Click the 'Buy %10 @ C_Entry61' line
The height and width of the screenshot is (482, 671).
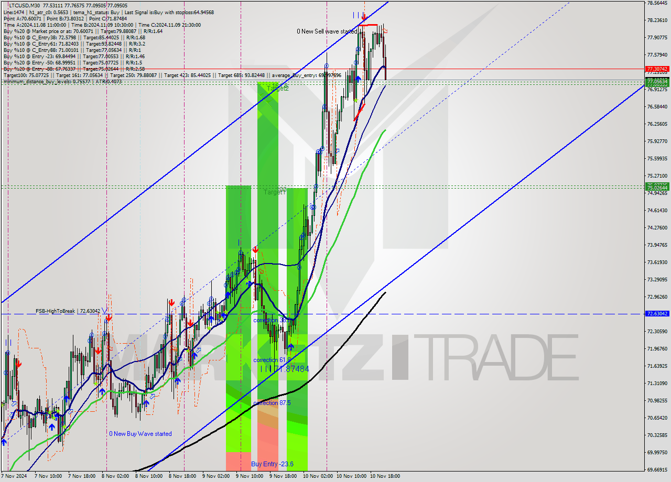point(73,43)
